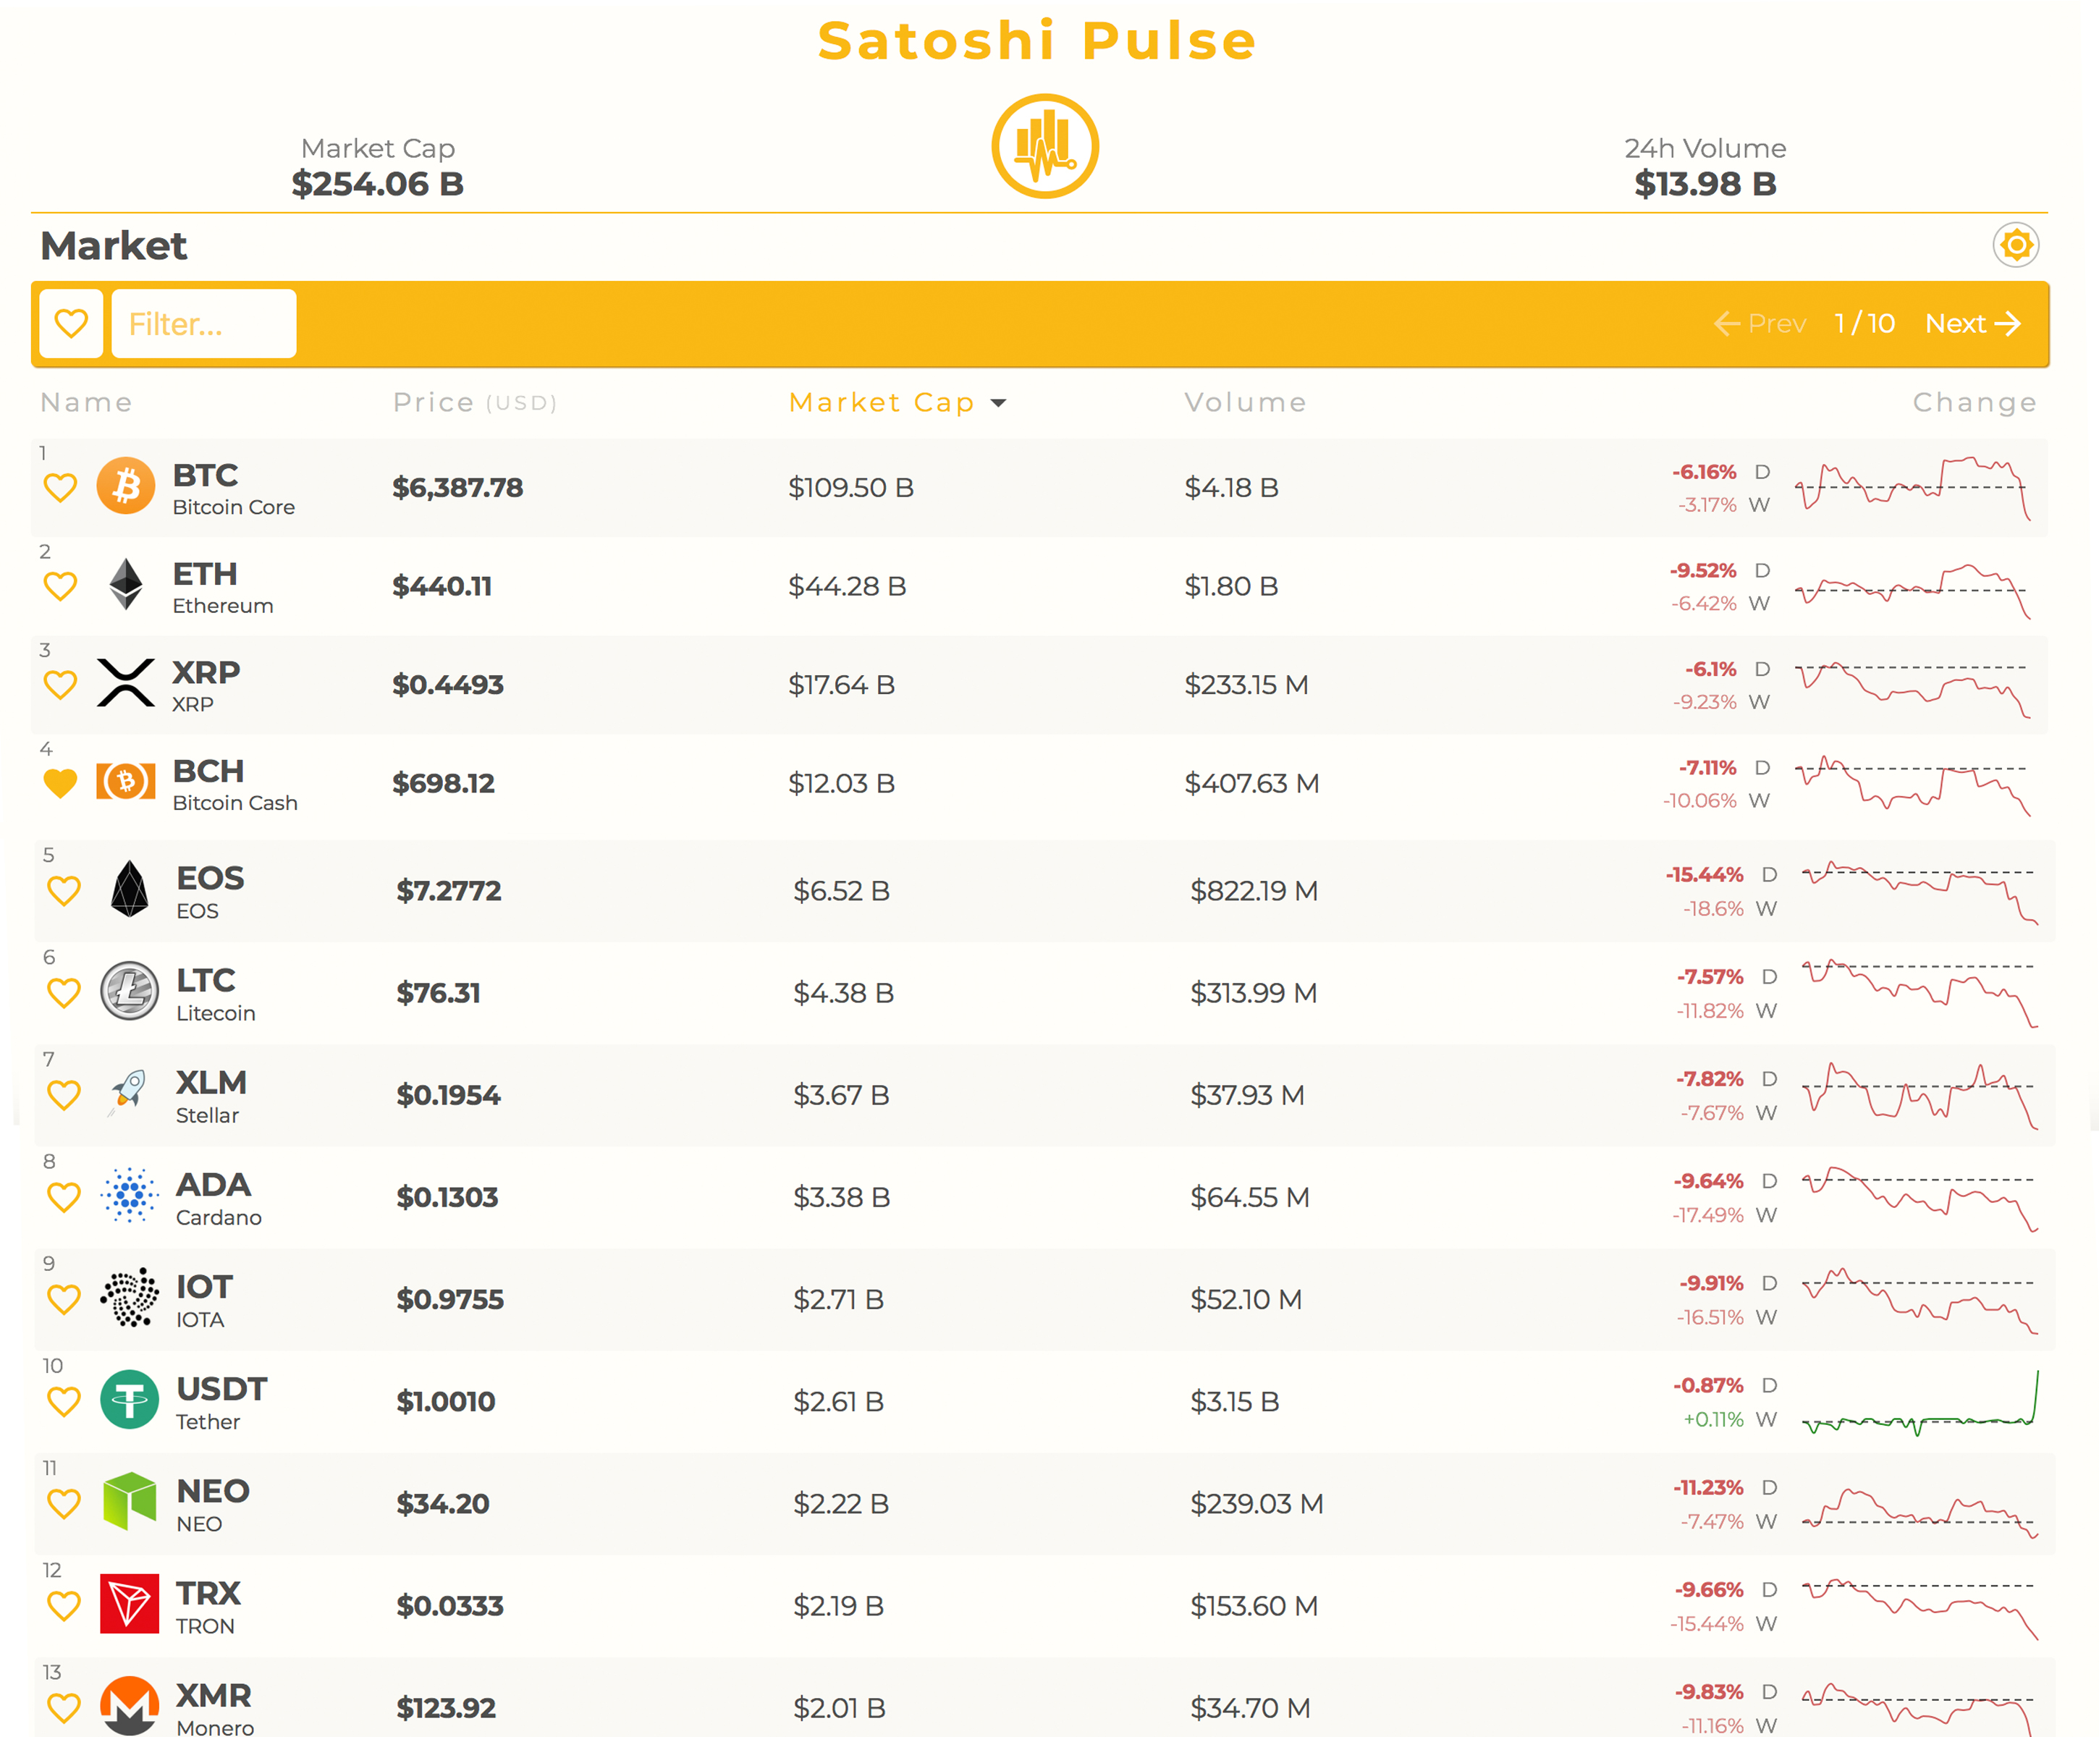Favorite USDT with its heart
2099x1737 pixels.
64,1402
